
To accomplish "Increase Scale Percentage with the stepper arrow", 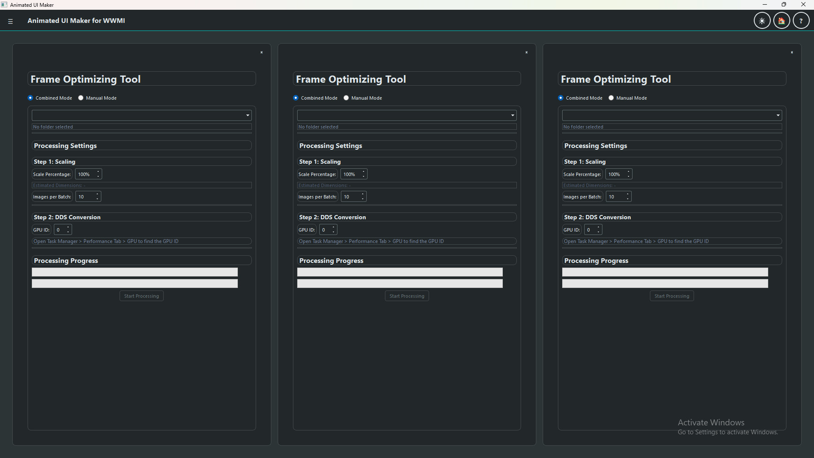I will click(x=97, y=172).
